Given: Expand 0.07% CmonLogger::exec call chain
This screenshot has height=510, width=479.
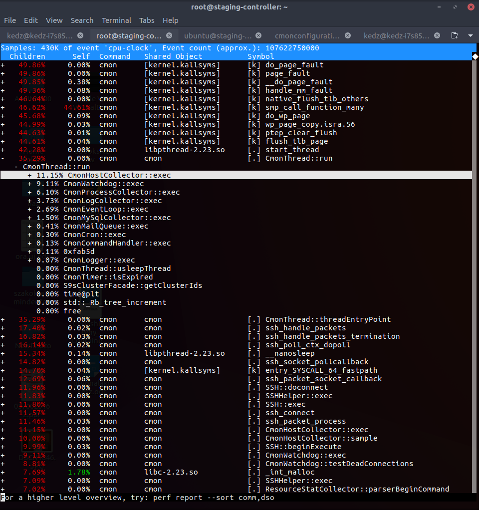Looking at the screenshot, I should coord(29,260).
